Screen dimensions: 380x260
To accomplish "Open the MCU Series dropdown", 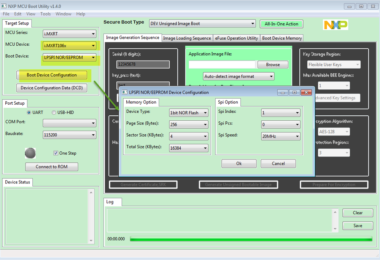I will coord(69,34).
